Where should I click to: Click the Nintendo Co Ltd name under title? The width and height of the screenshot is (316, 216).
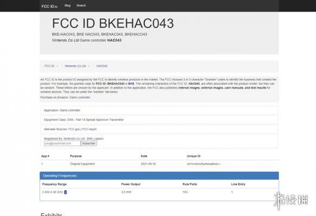65,40
